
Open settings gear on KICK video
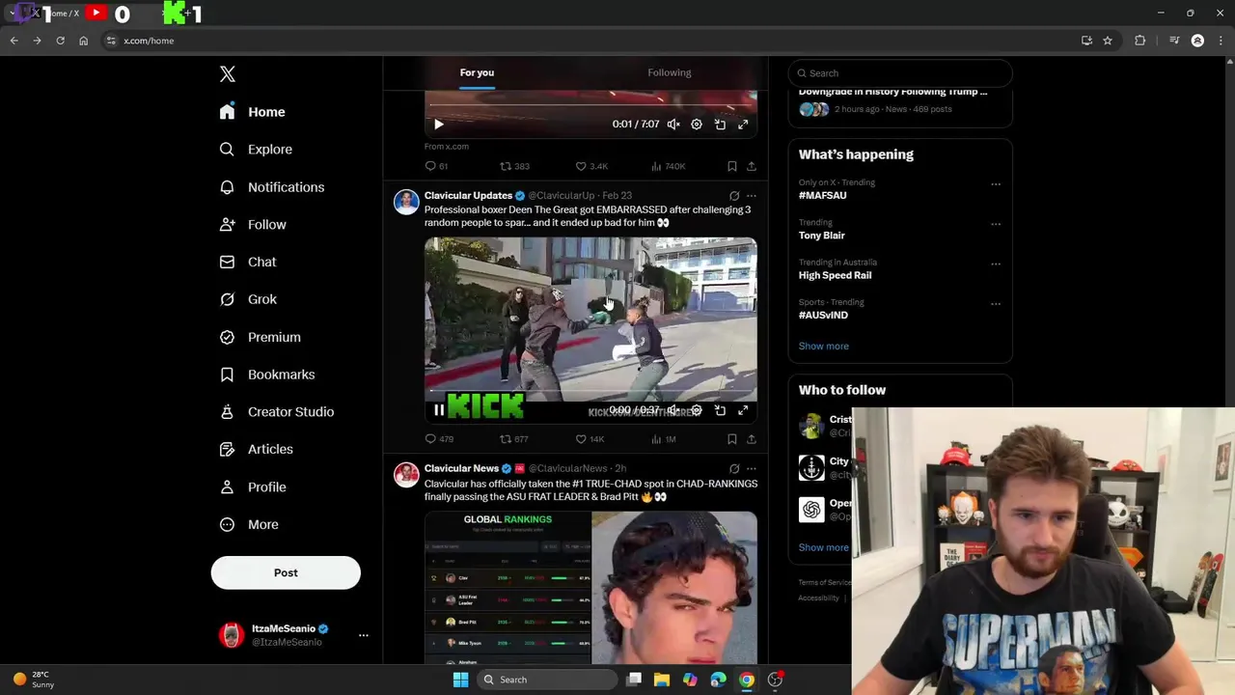click(697, 410)
